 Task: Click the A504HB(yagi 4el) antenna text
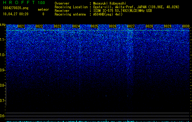click(x=108, y=14)
